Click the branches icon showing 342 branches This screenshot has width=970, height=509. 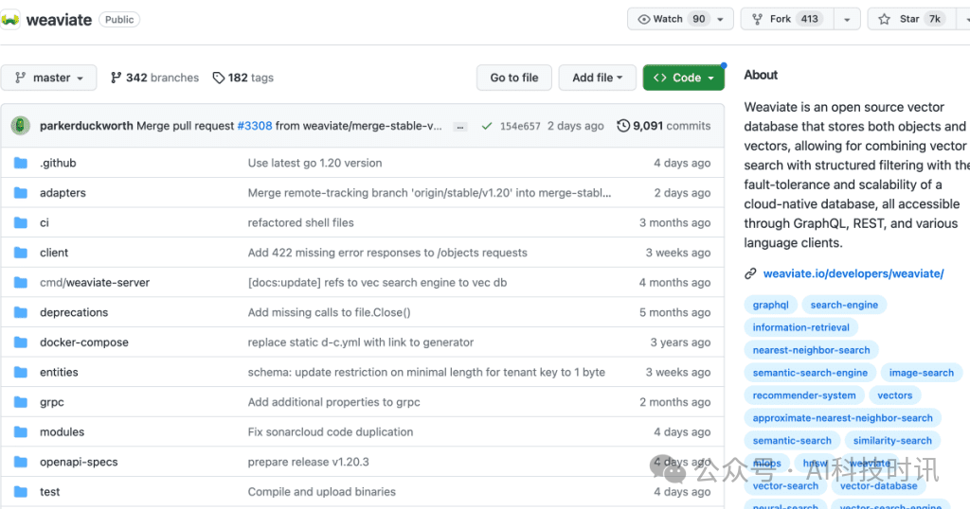tap(117, 78)
